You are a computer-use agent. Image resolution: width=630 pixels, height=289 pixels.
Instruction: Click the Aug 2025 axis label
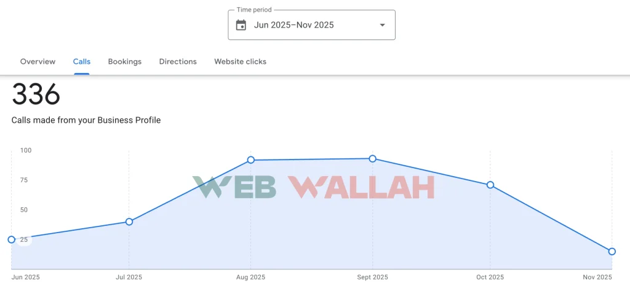pos(251,277)
